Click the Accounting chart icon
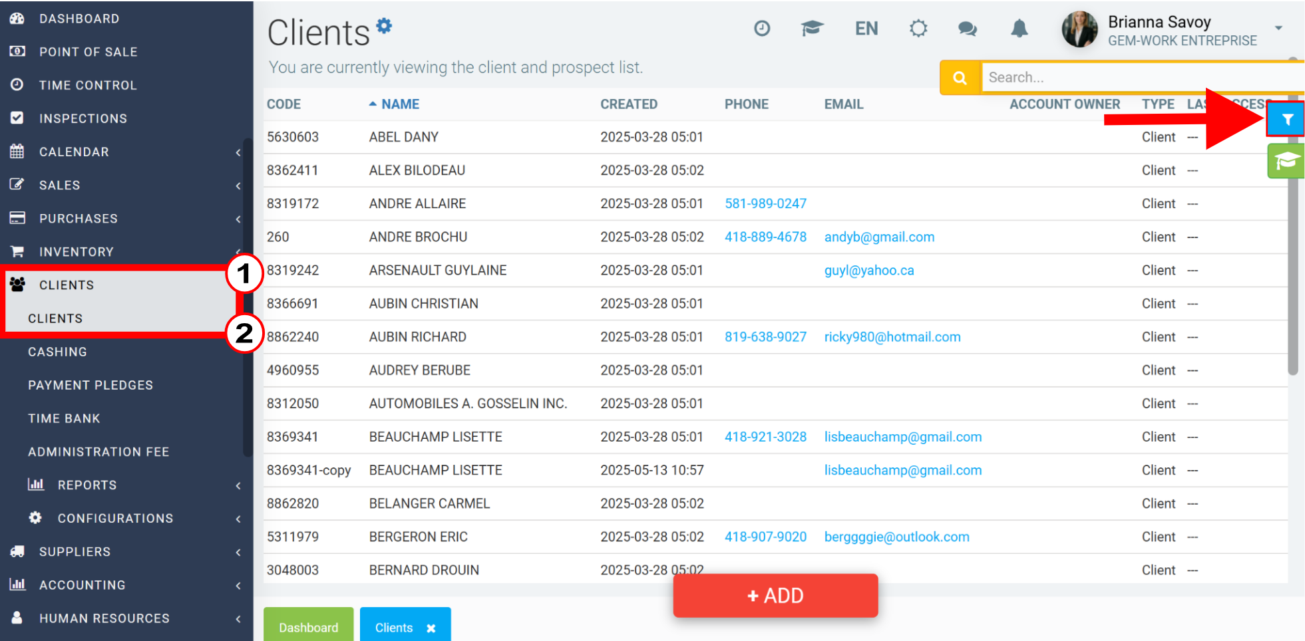Image resolution: width=1305 pixels, height=641 pixels. tap(17, 584)
